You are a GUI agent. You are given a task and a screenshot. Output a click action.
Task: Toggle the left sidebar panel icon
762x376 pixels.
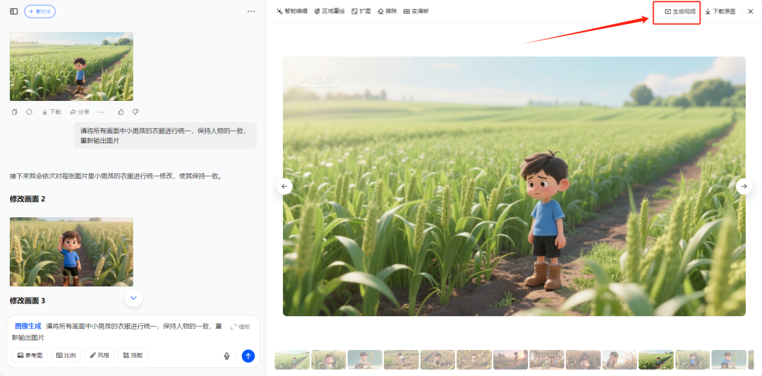pyautogui.click(x=13, y=11)
